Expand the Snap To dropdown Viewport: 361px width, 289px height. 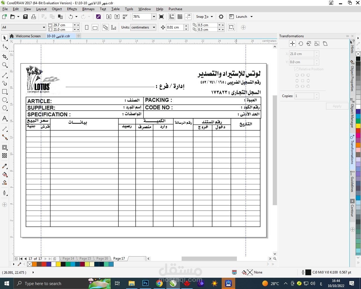212,17
